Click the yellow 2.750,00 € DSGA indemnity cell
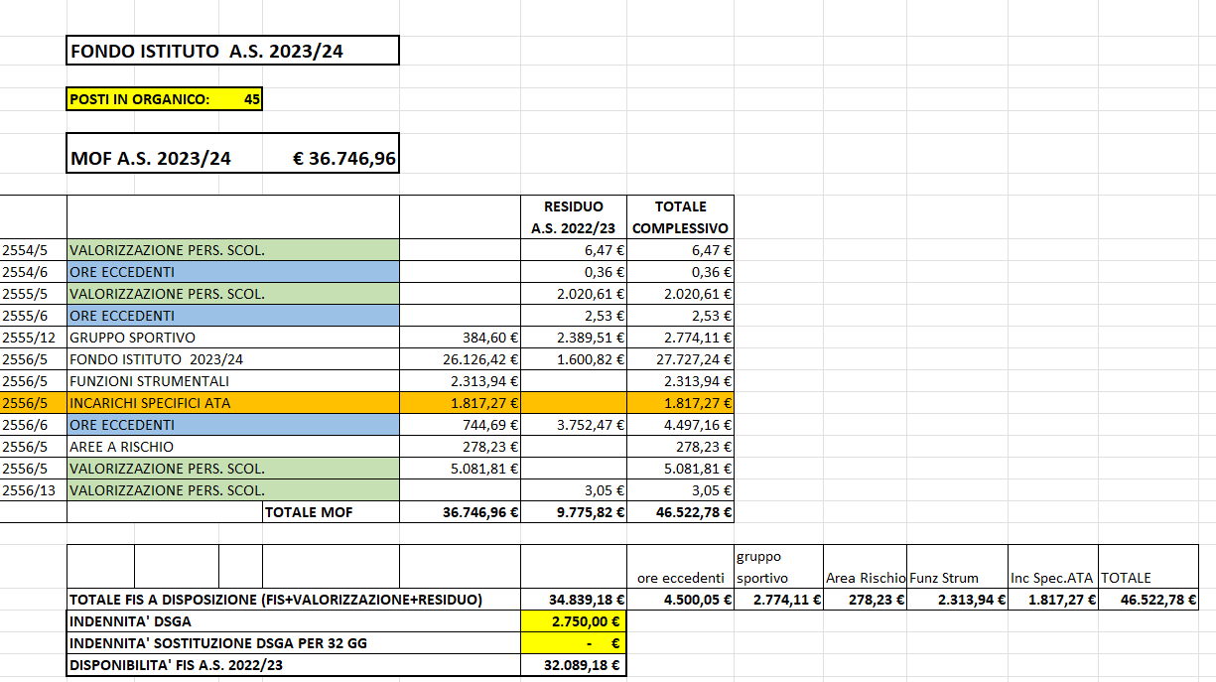This screenshot has width=1216, height=682. tap(574, 621)
